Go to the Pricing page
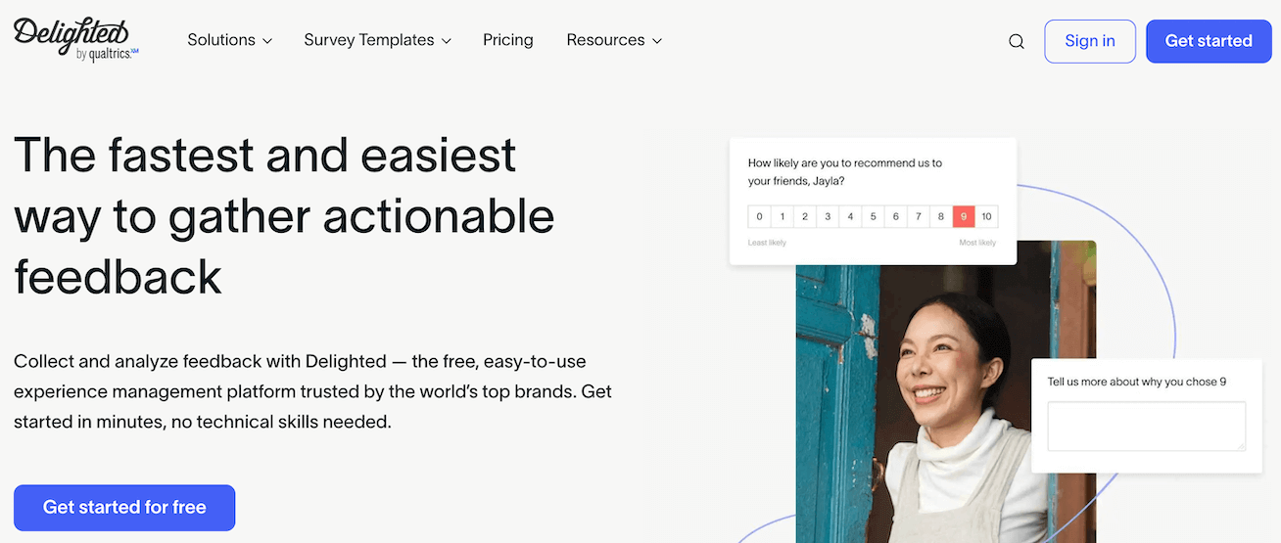Screen dimensions: 1281x543 point(508,40)
